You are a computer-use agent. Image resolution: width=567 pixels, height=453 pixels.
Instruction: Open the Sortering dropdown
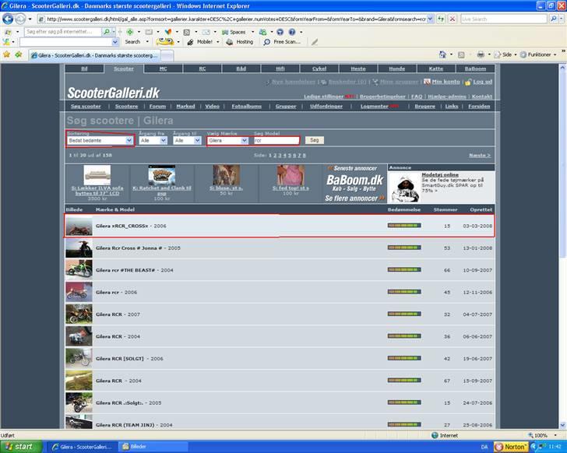[100, 140]
